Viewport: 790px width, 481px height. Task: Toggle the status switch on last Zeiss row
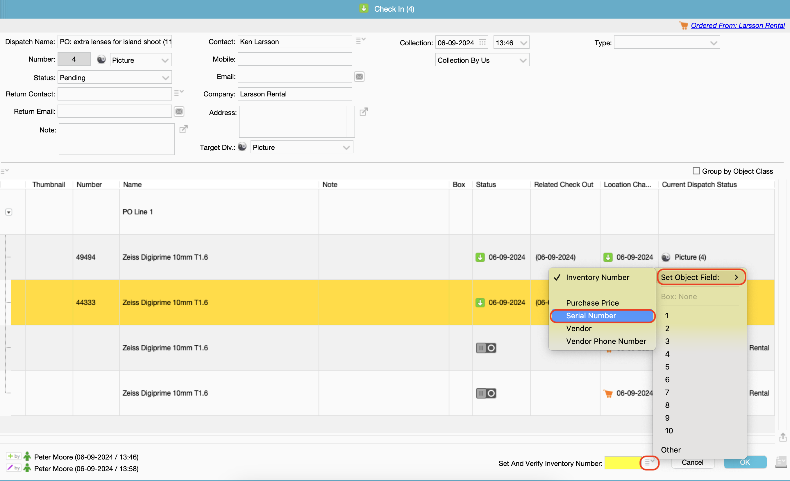click(x=486, y=393)
